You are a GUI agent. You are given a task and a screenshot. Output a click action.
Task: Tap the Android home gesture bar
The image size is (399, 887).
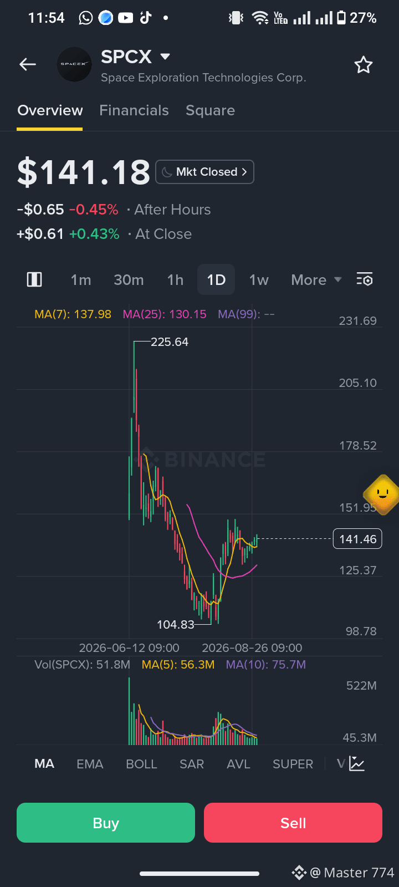(x=199, y=874)
